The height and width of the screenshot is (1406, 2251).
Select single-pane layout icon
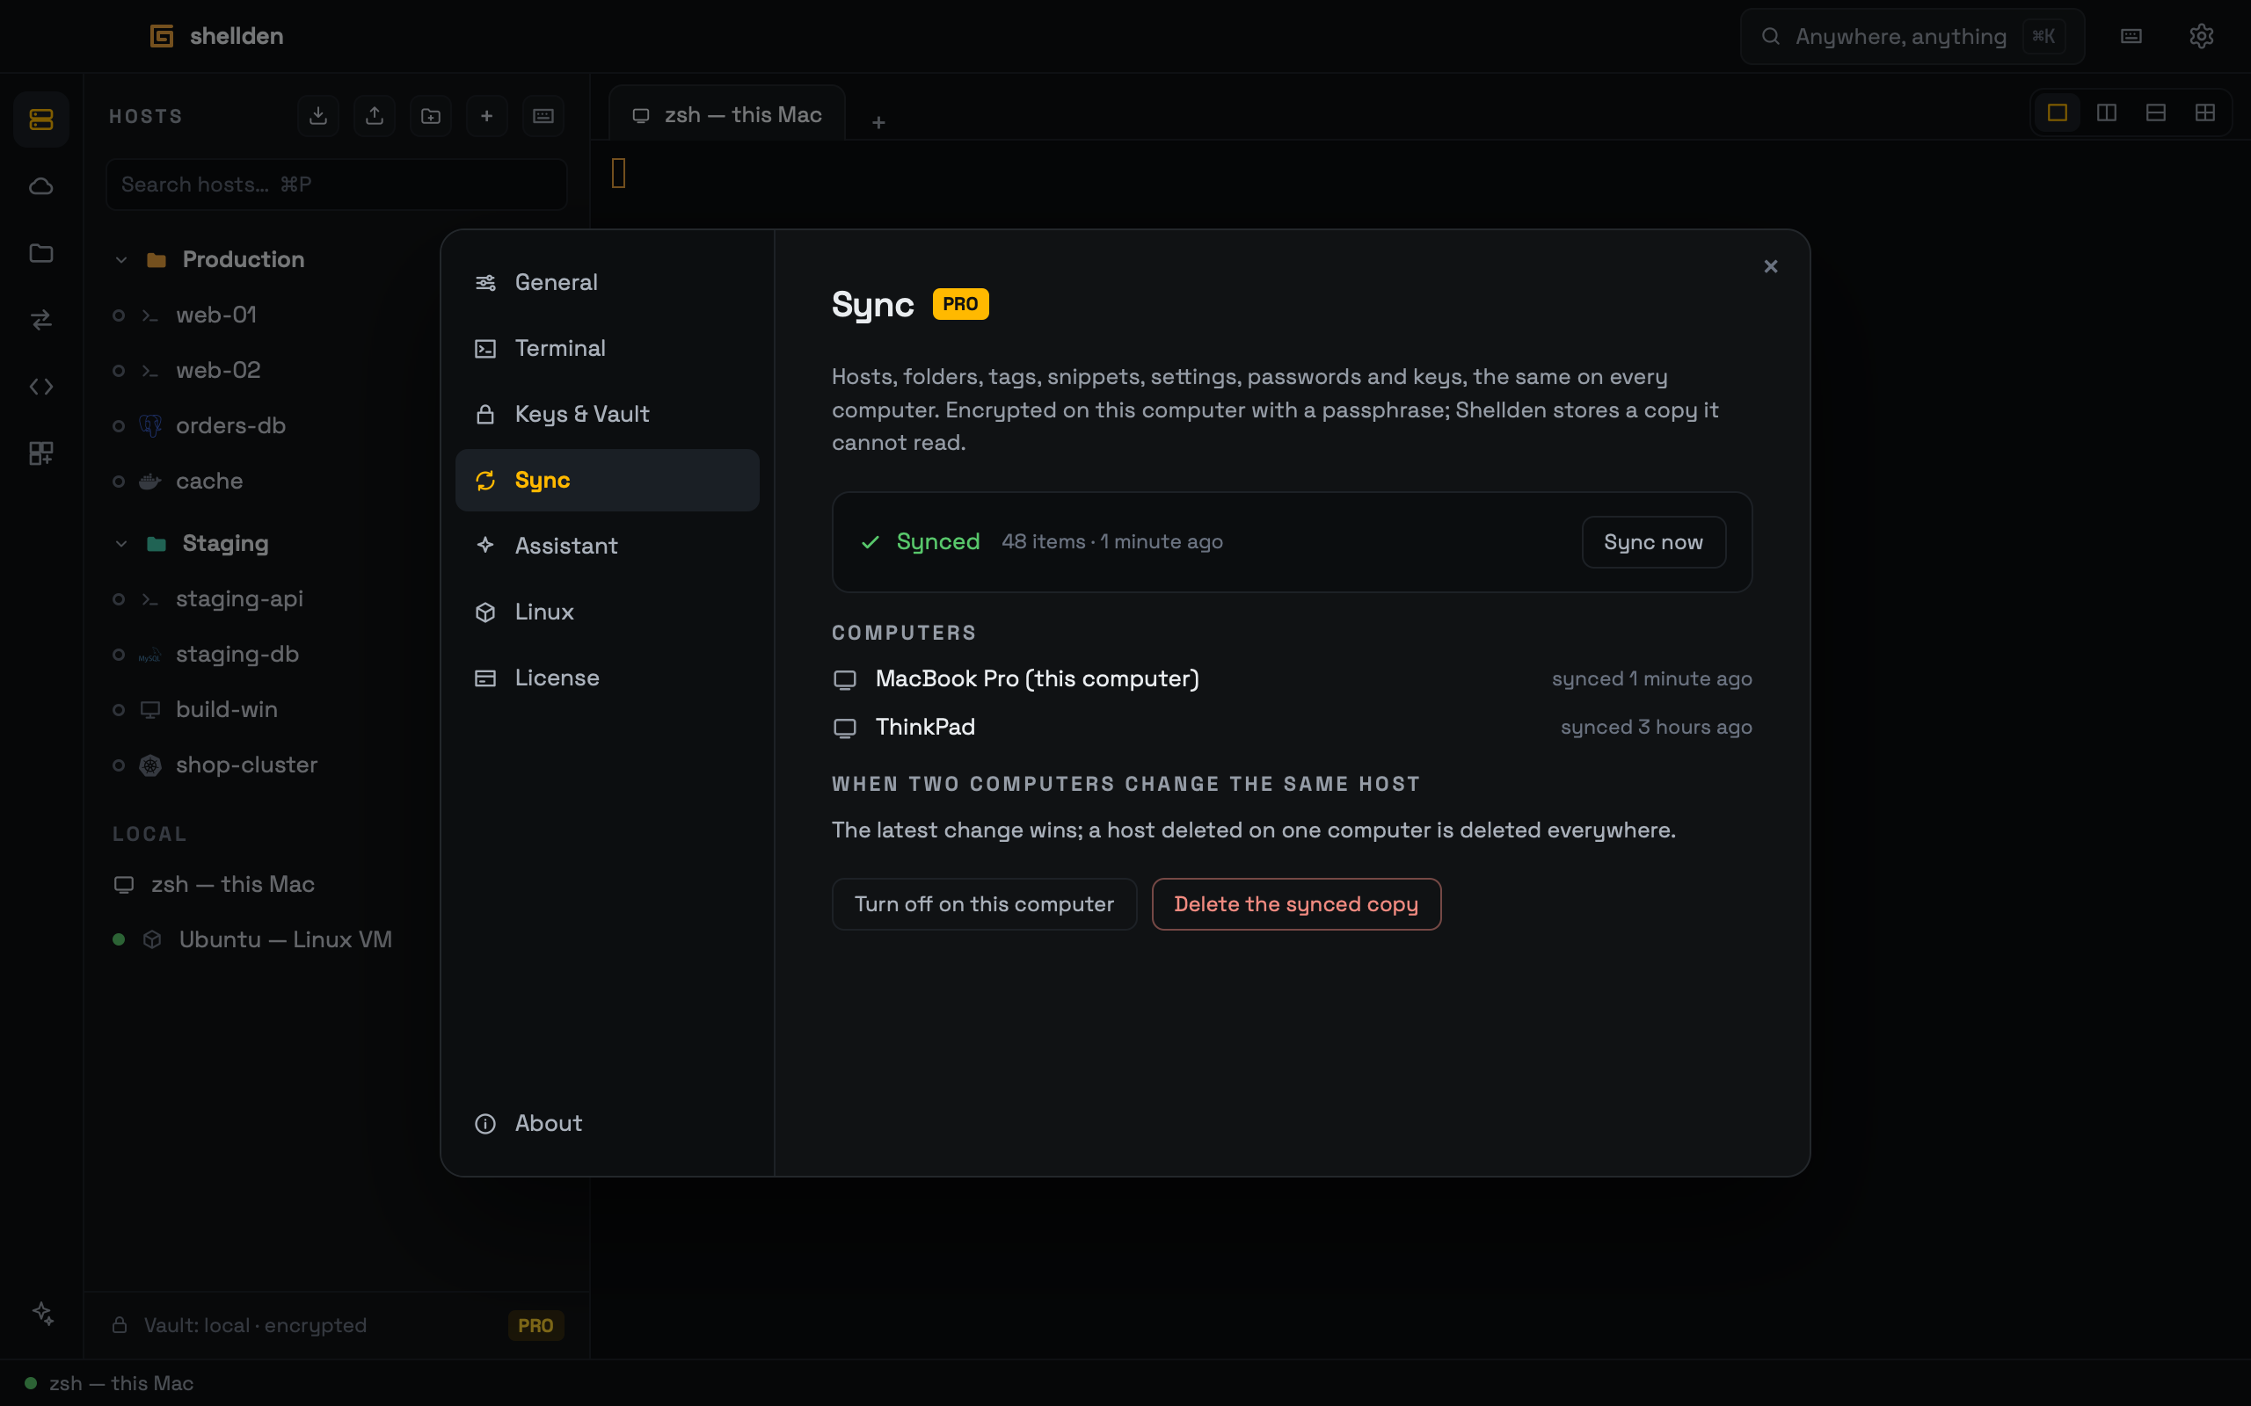click(2058, 112)
